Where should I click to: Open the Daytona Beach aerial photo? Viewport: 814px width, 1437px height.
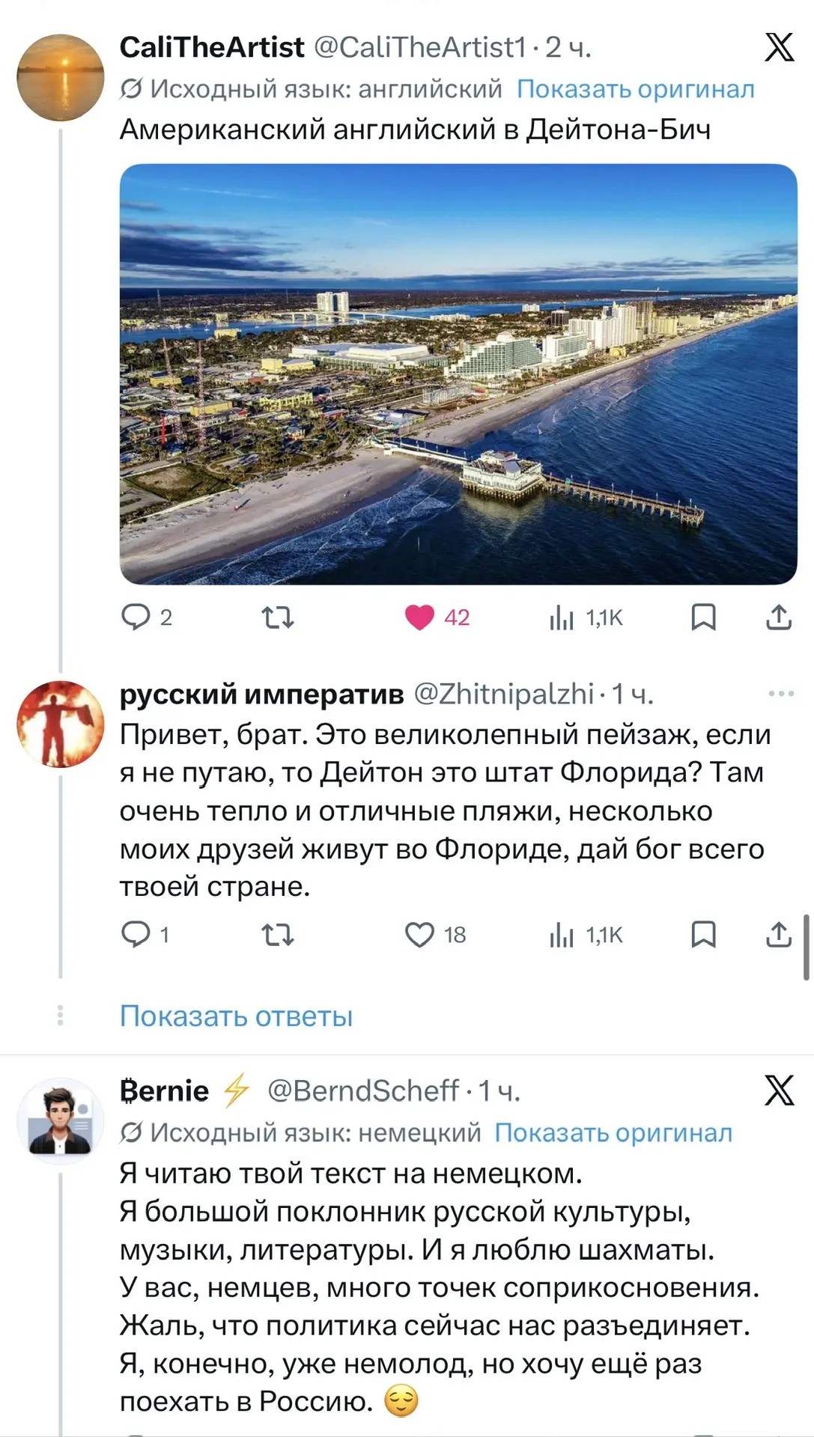(x=458, y=374)
